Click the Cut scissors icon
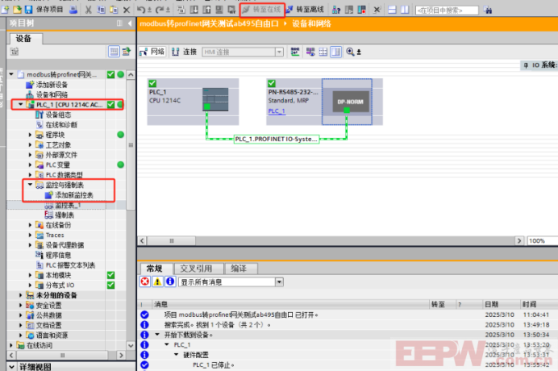Screen dimensions: 558x371 (88, 10)
